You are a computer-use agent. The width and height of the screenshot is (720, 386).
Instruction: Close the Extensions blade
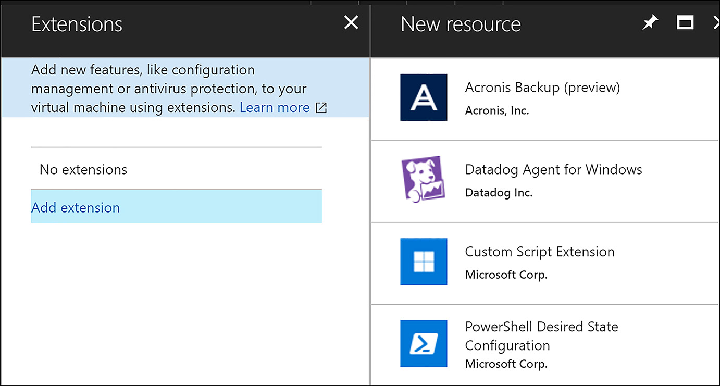tap(351, 22)
